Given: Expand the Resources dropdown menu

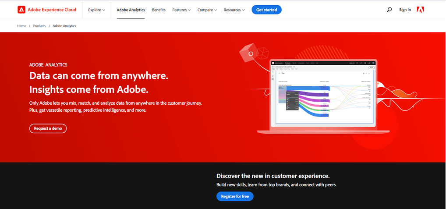Looking at the screenshot, I should coord(234,10).
